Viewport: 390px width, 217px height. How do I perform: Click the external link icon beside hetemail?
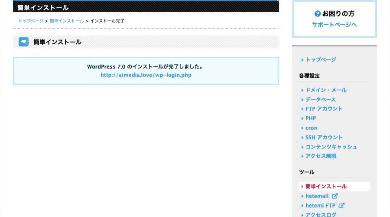(335, 196)
